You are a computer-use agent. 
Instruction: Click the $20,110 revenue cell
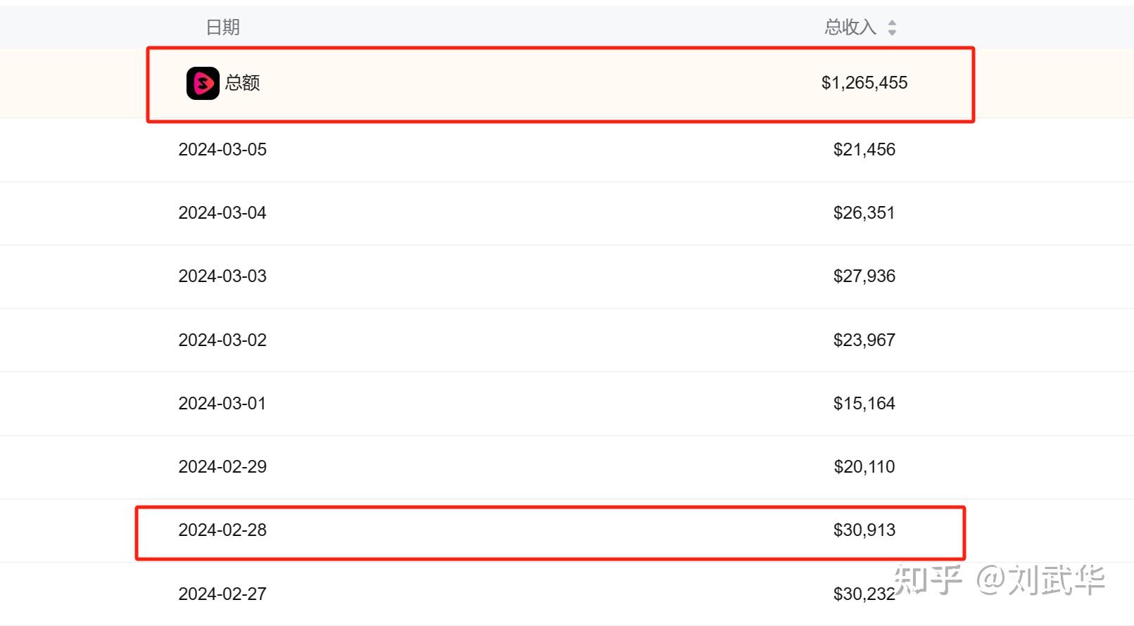pos(864,466)
